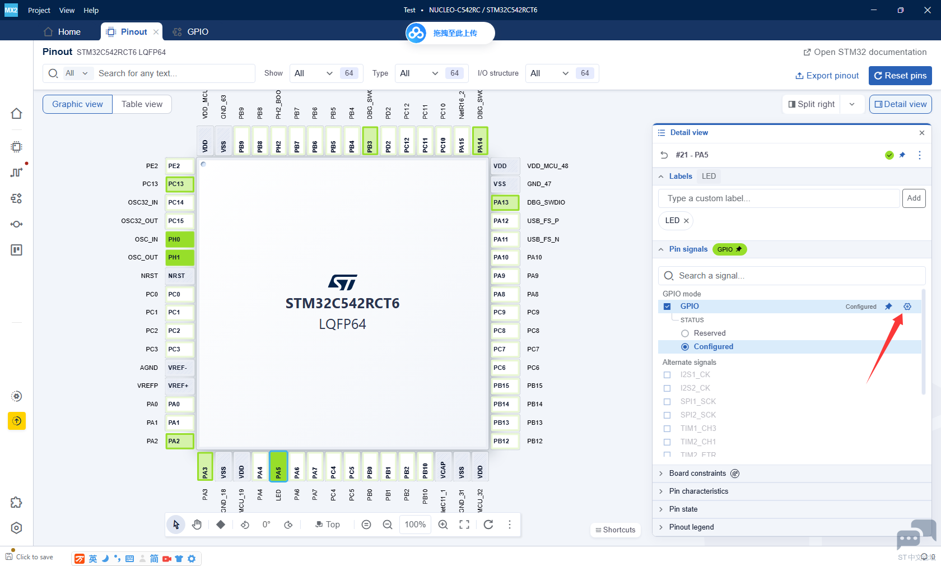Open the Project menu

point(39,10)
